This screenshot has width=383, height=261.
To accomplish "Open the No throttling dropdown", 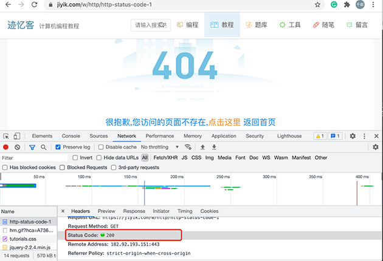I will [x=160, y=147].
